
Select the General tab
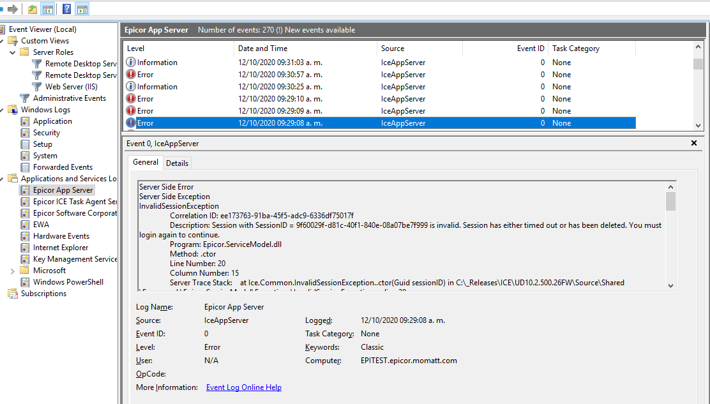(x=146, y=162)
